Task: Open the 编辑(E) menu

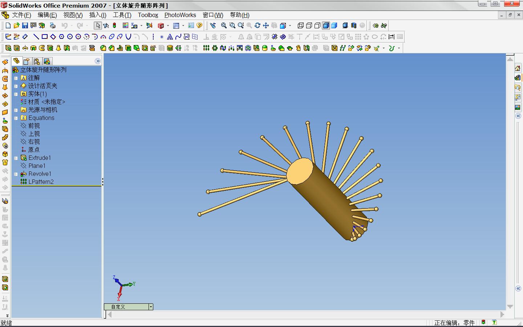Action: point(47,15)
